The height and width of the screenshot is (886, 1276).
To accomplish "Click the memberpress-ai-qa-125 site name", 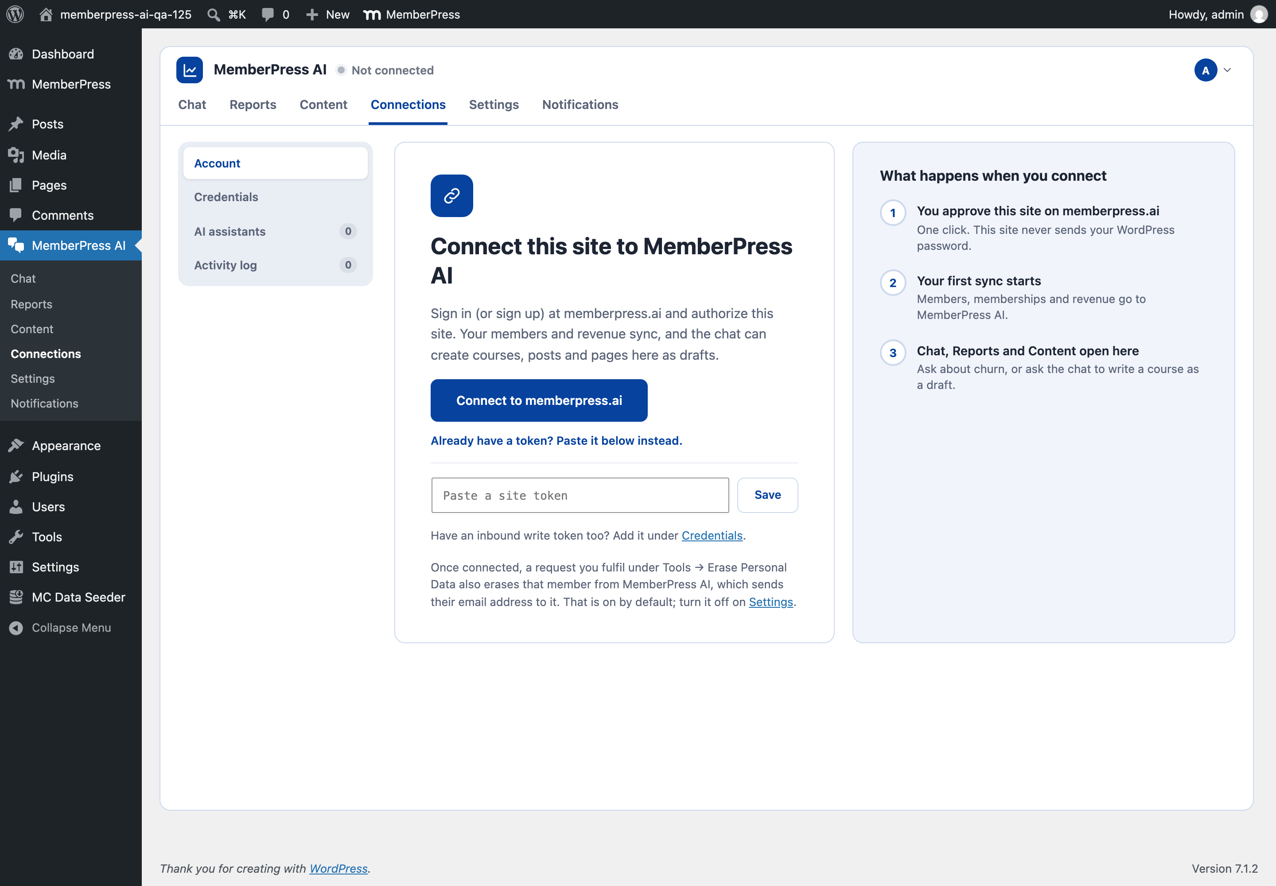I will pyautogui.click(x=125, y=15).
